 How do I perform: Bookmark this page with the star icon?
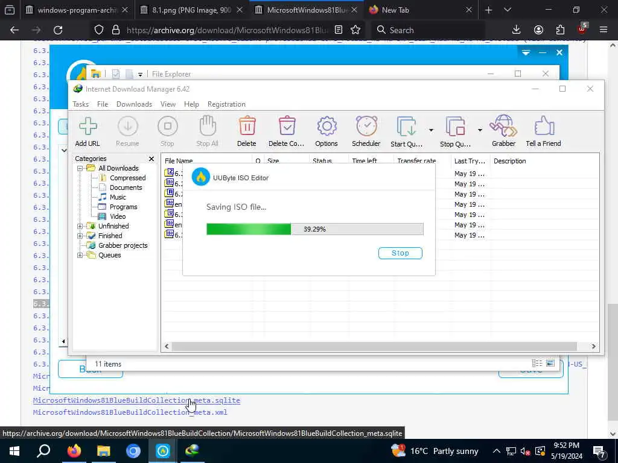pyautogui.click(x=355, y=30)
